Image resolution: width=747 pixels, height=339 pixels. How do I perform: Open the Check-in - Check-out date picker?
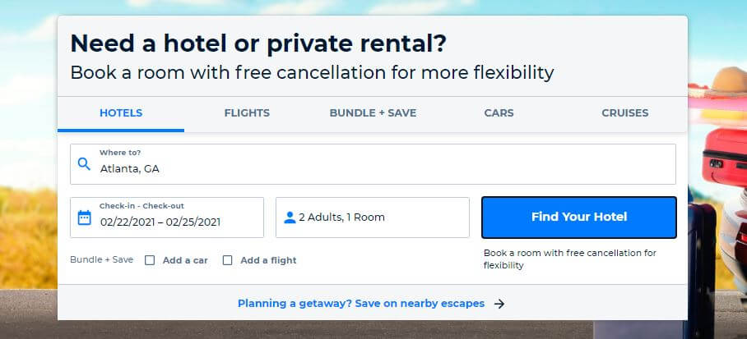(167, 218)
